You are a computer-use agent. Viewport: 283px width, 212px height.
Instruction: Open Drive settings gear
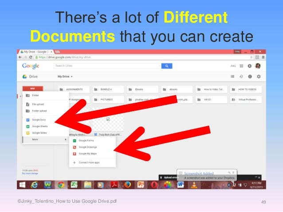pyautogui.click(x=259, y=77)
